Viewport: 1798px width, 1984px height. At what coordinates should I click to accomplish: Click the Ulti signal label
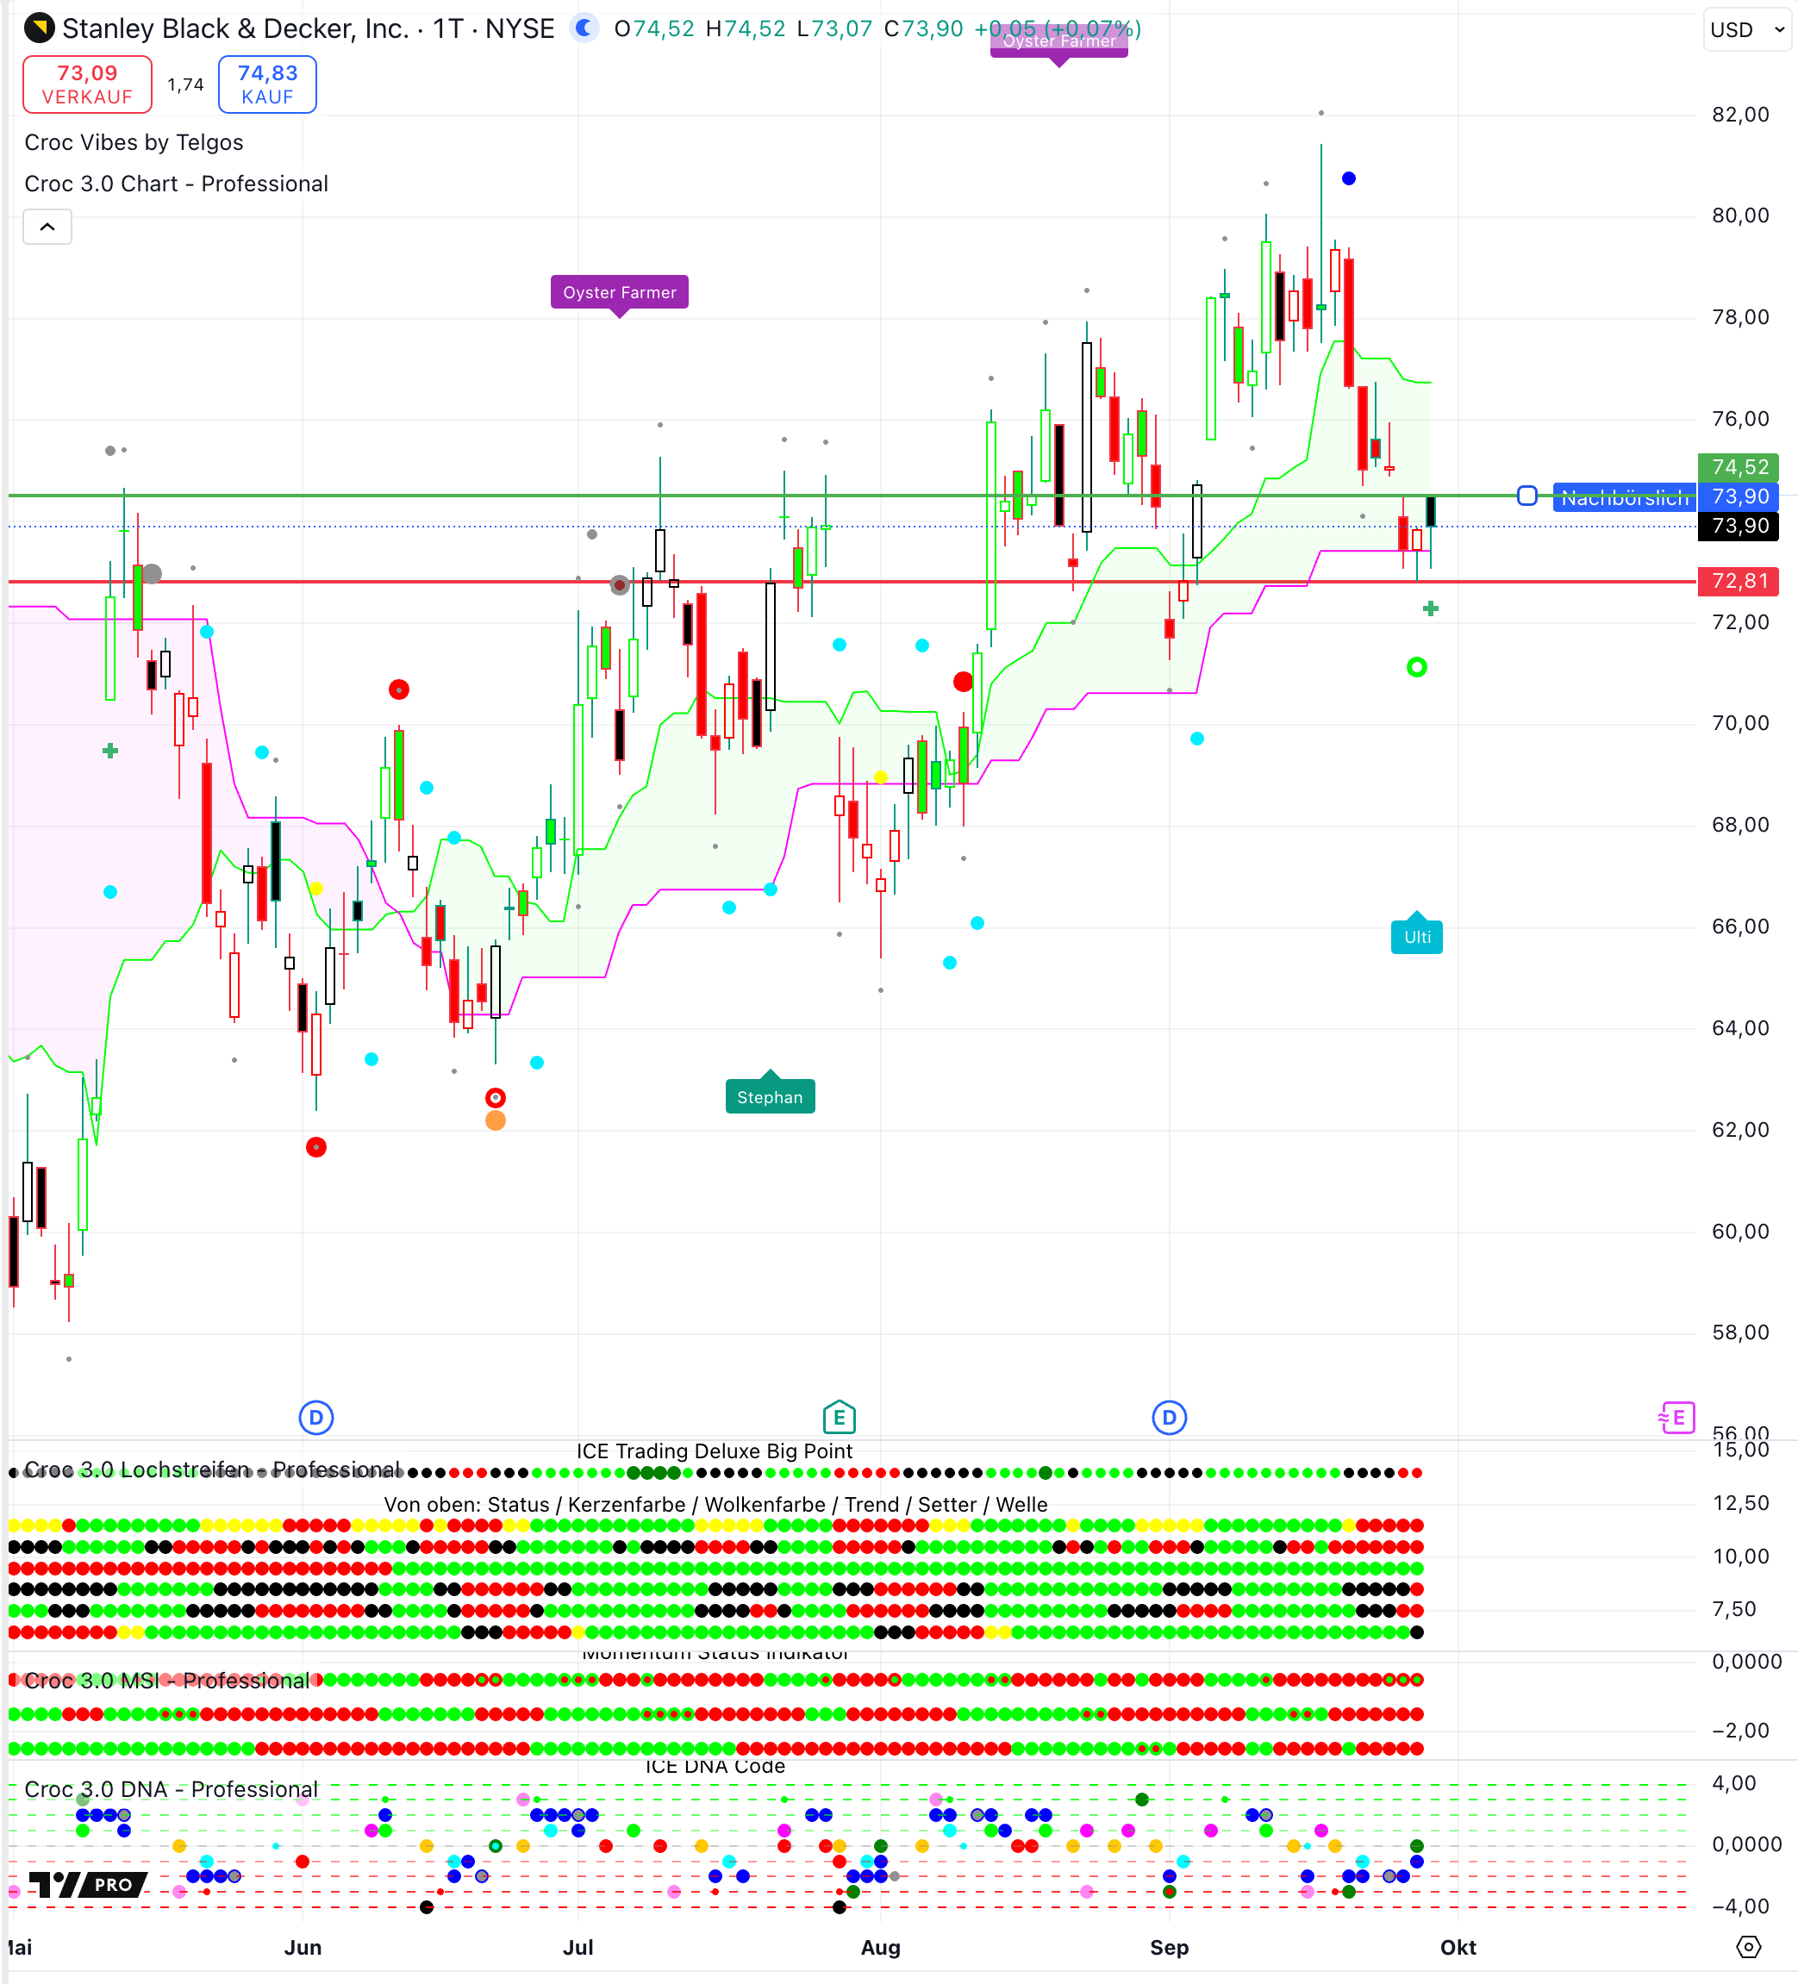pos(1416,937)
